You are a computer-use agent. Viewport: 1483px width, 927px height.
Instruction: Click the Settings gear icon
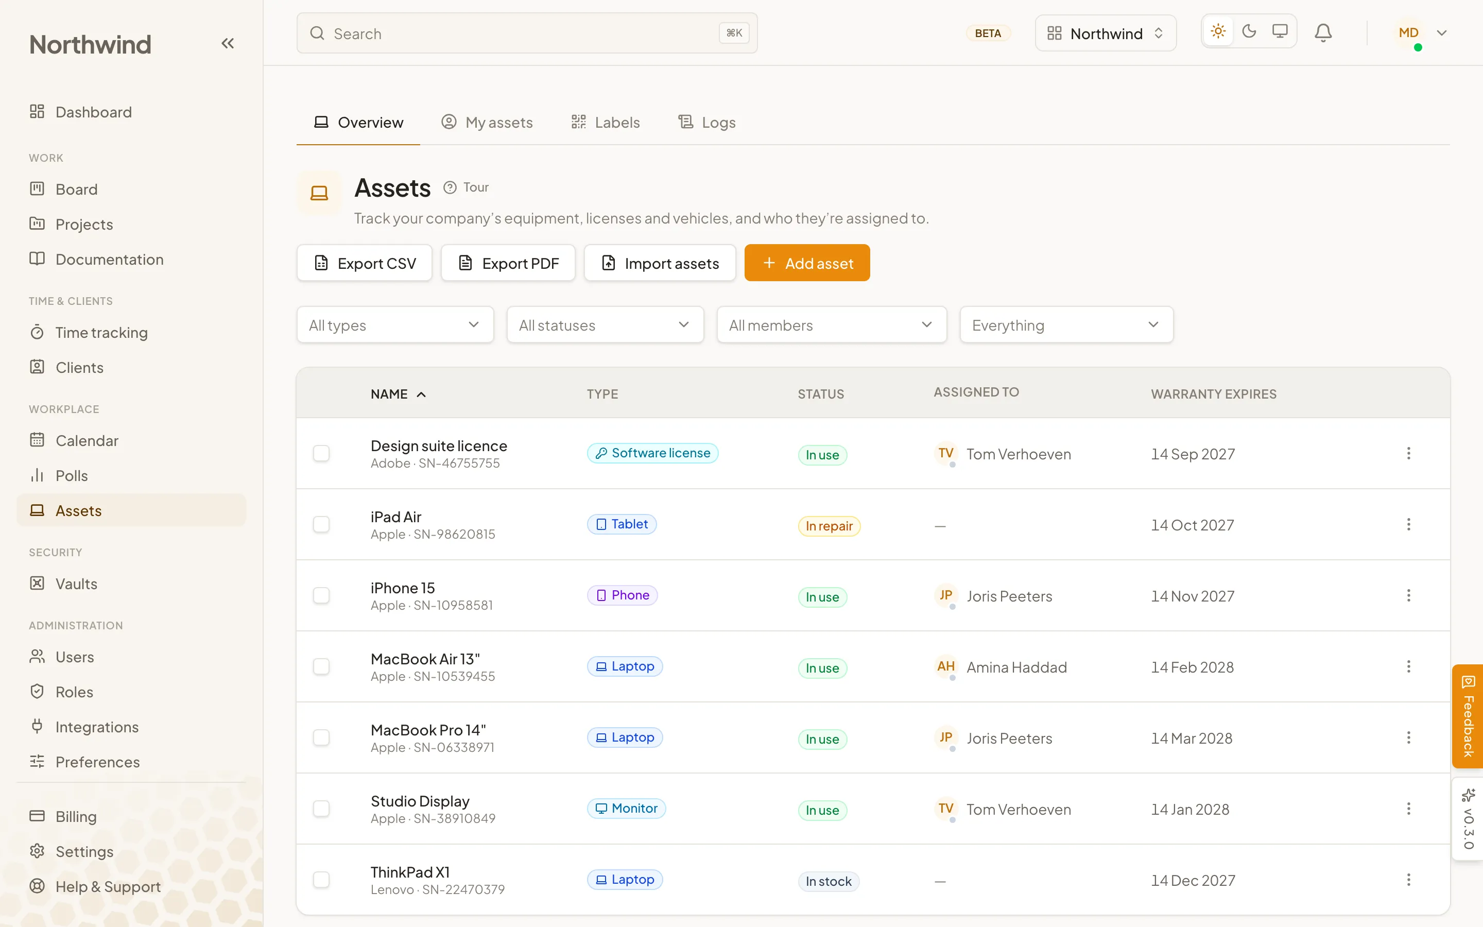37,851
